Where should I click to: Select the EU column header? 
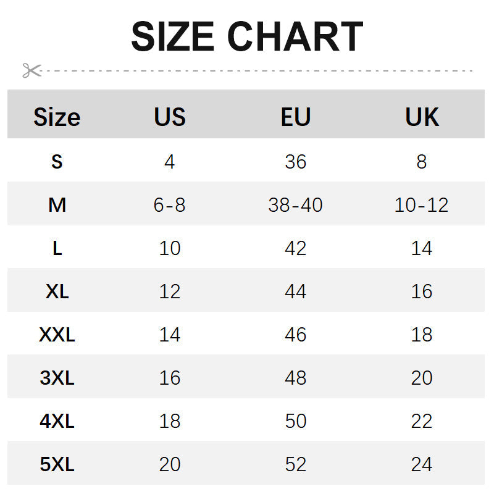tap(296, 117)
